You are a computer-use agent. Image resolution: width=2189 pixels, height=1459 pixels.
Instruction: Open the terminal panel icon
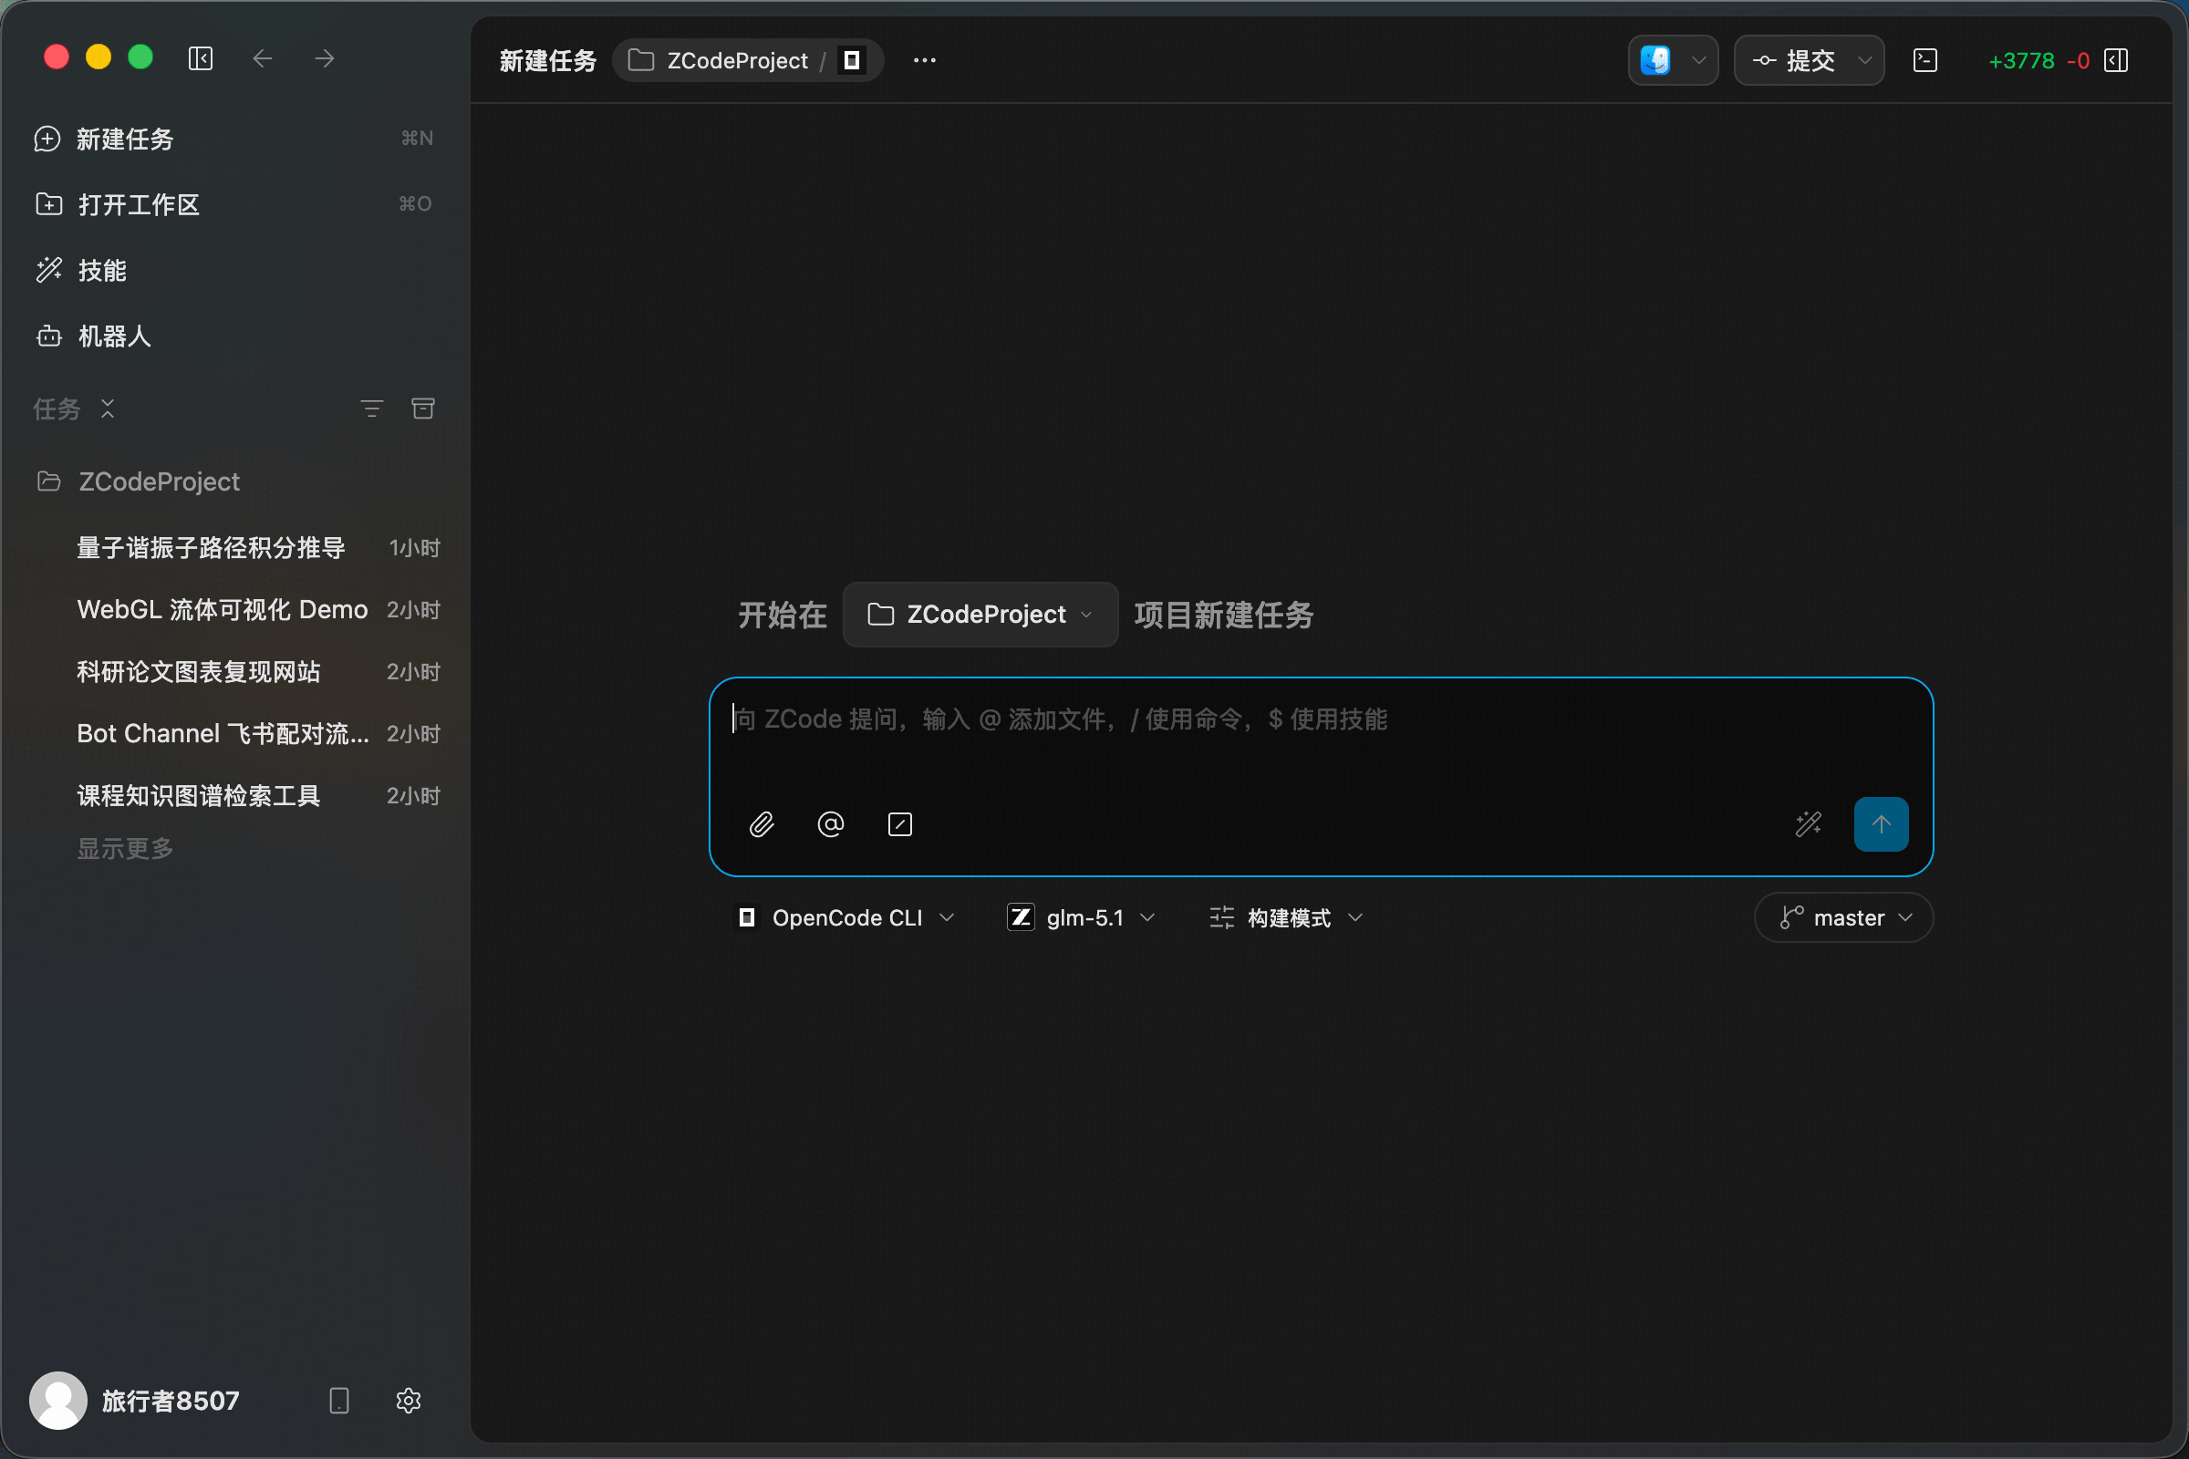[1924, 60]
